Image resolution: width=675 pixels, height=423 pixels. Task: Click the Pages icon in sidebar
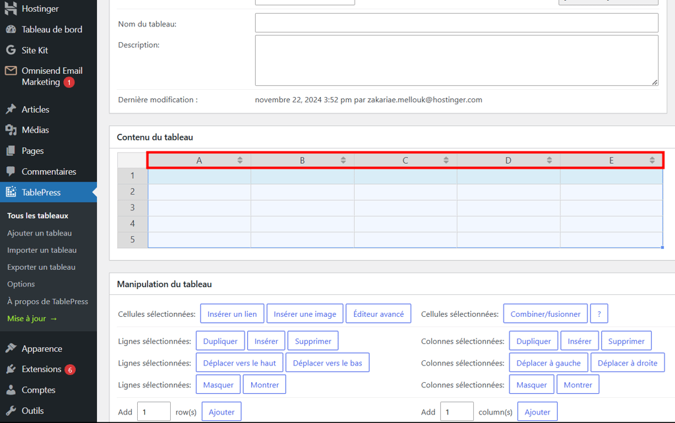point(11,150)
